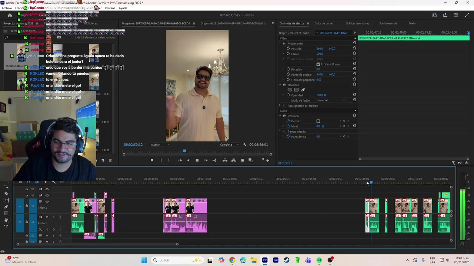Open the Ayuda menu
The width and height of the screenshot is (474, 266).
coord(123,8)
